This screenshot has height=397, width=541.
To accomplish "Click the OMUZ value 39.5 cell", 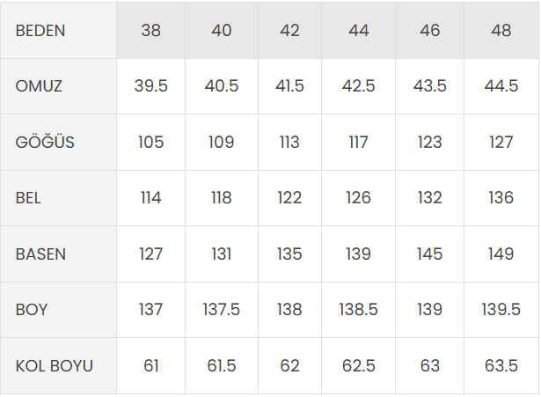I will 150,86.
